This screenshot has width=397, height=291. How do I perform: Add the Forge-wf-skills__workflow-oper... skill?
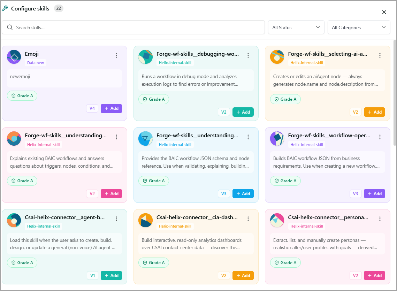tap(374, 194)
